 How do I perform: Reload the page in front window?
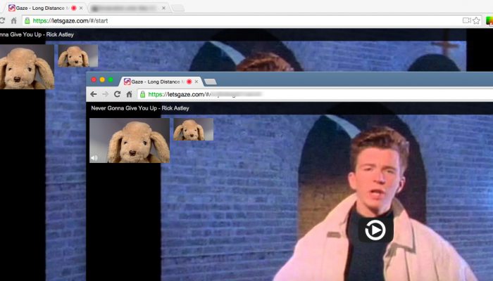(x=118, y=94)
